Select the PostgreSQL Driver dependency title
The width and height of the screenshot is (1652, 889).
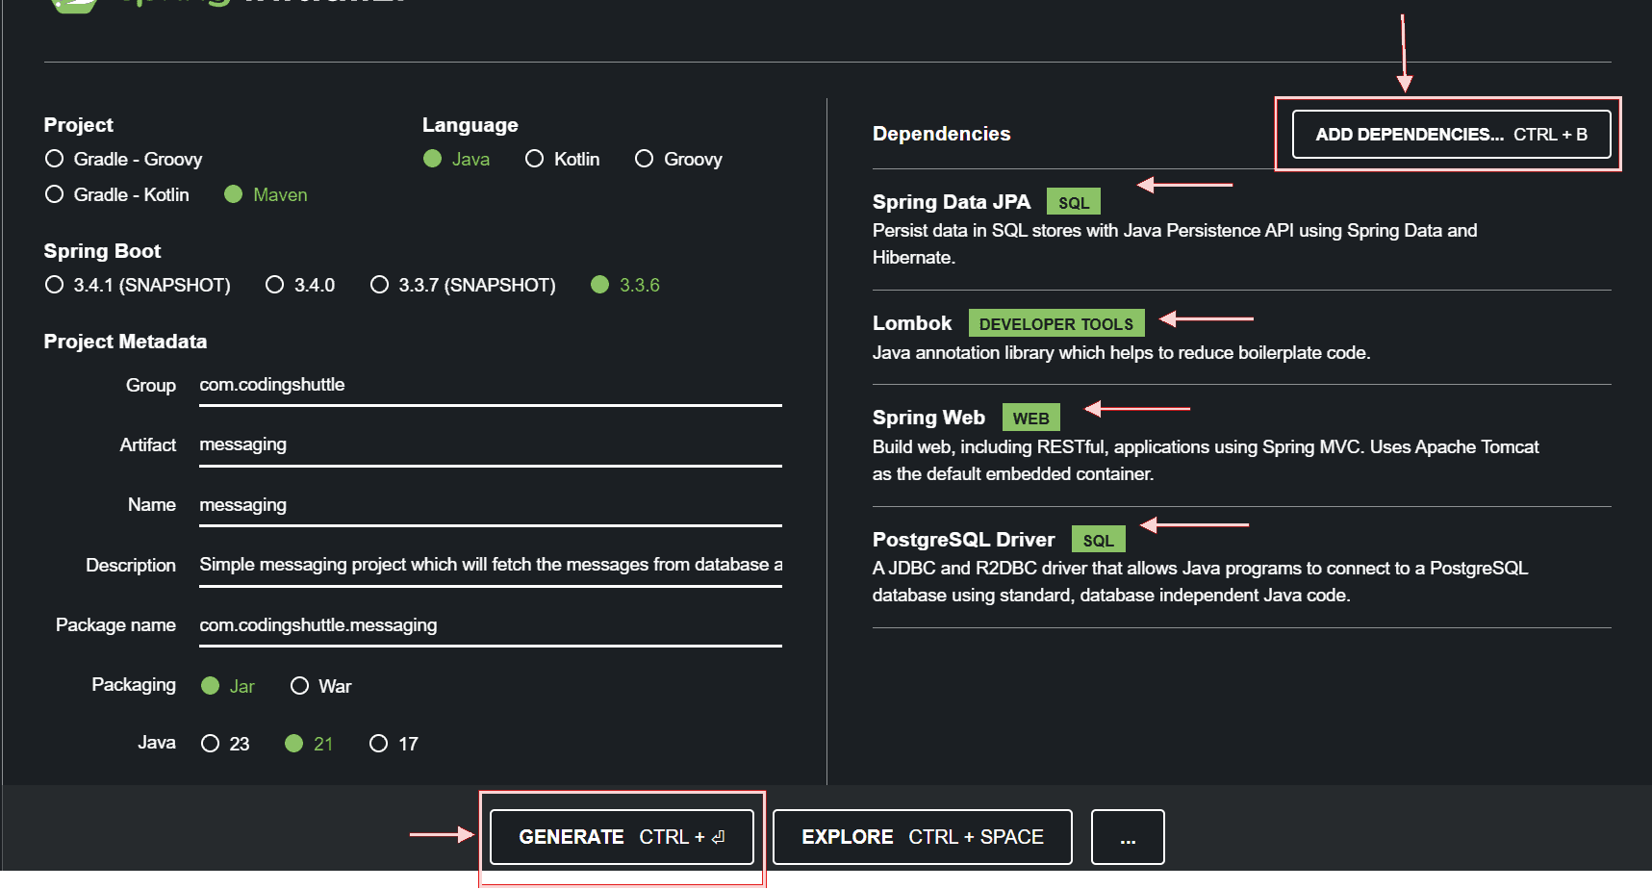[963, 540]
